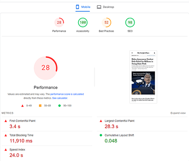189x161 pixels.
Task: Click the Speed Index metric label
Action: point(17,149)
